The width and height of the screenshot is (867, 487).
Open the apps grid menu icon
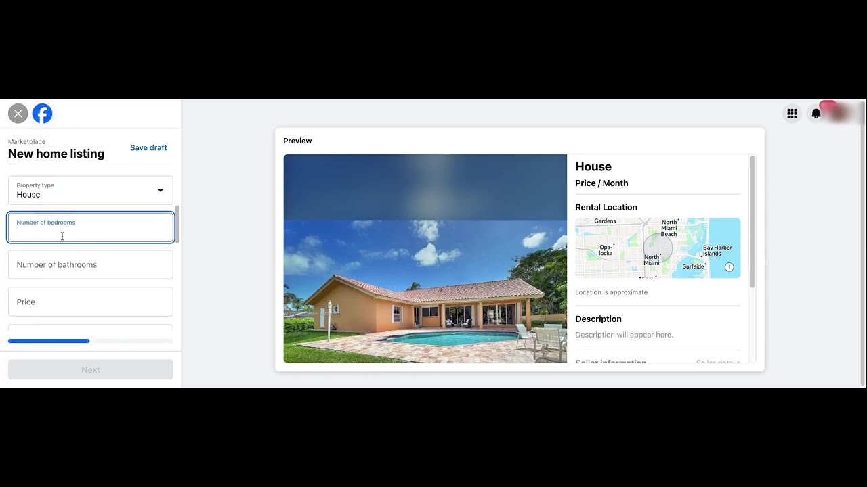(792, 114)
